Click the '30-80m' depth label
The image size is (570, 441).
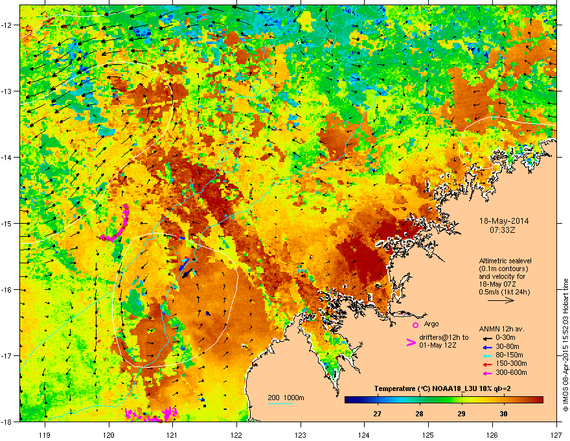point(507,346)
